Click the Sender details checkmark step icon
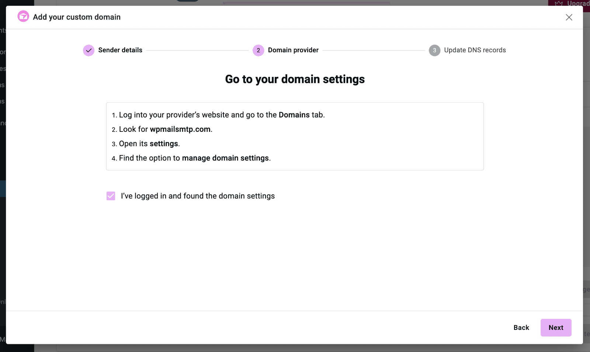 pos(88,50)
